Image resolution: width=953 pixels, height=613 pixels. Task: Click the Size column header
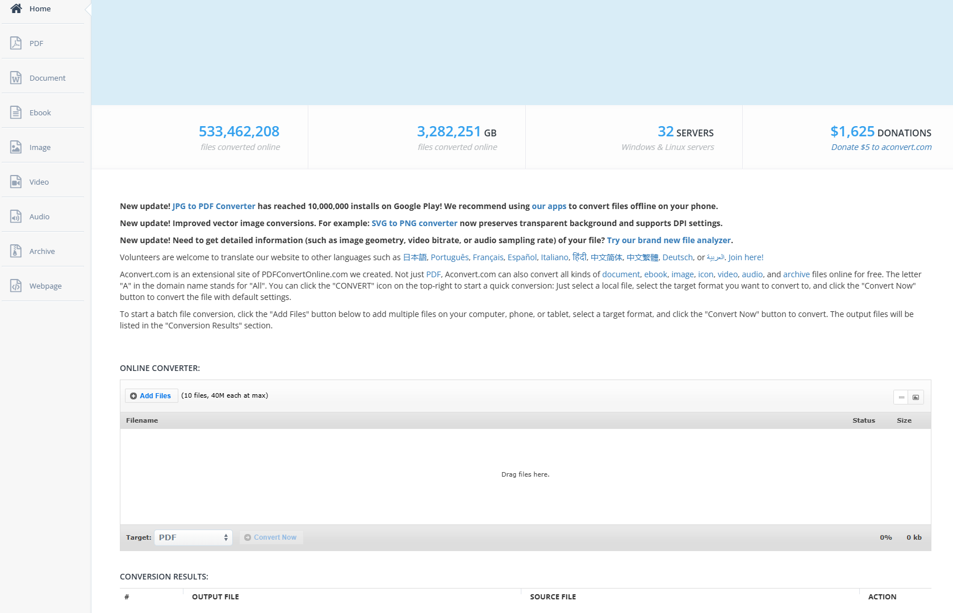point(904,420)
